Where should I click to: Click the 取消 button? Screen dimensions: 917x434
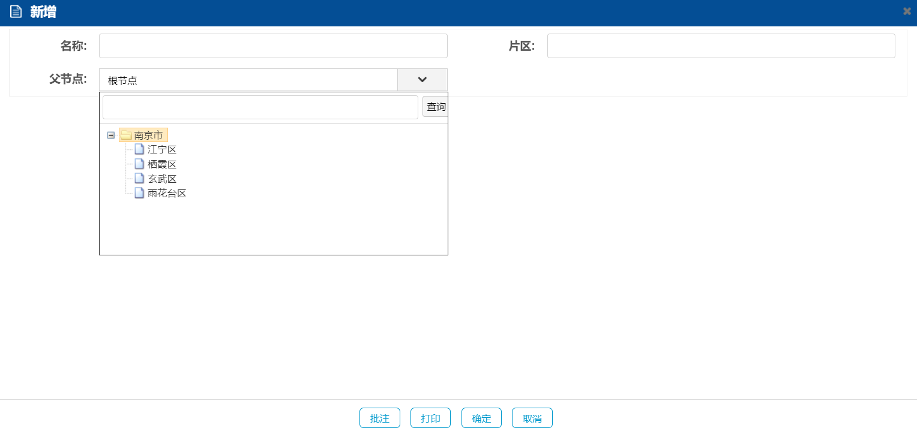point(532,418)
